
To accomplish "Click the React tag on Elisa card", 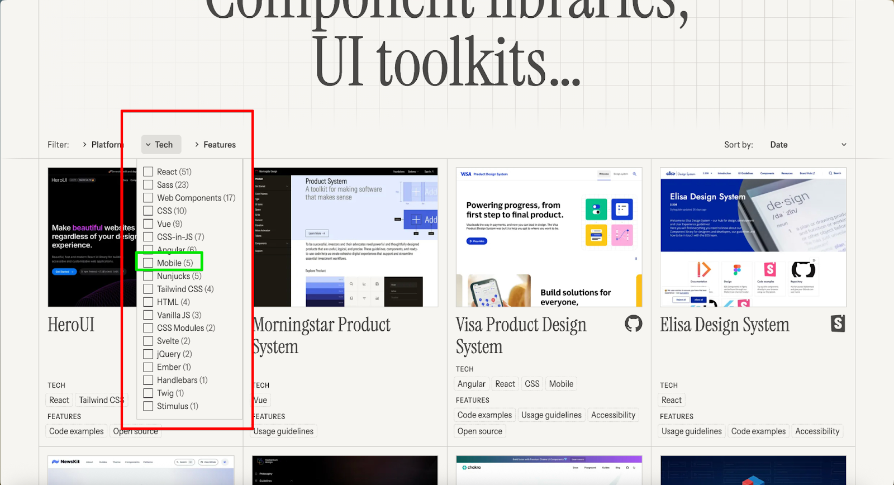I will (x=672, y=400).
